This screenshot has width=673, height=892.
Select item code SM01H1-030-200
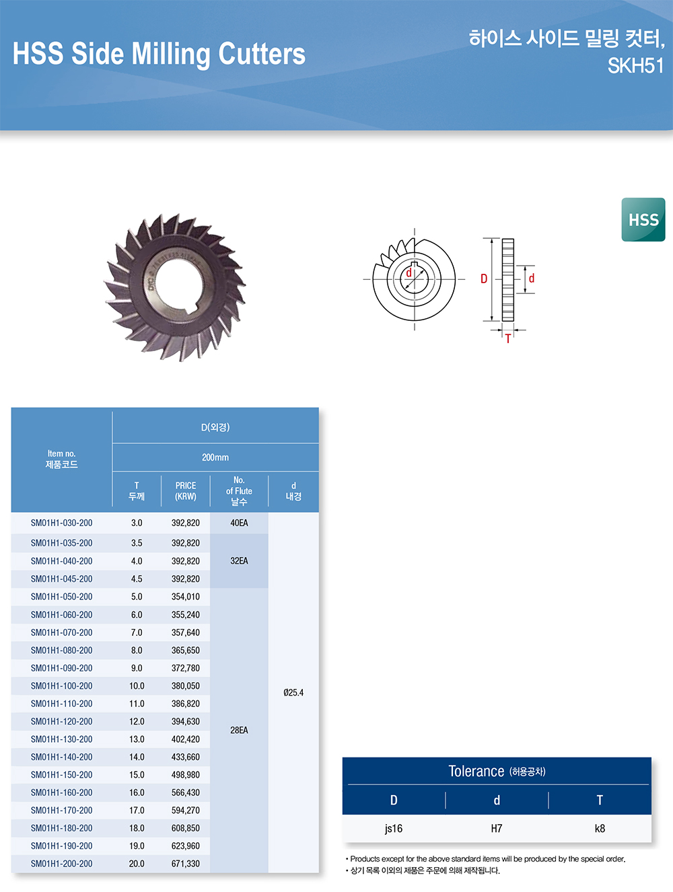tap(62, 523)
